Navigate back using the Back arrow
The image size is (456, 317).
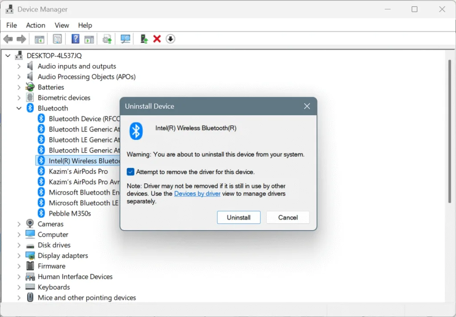8,39
